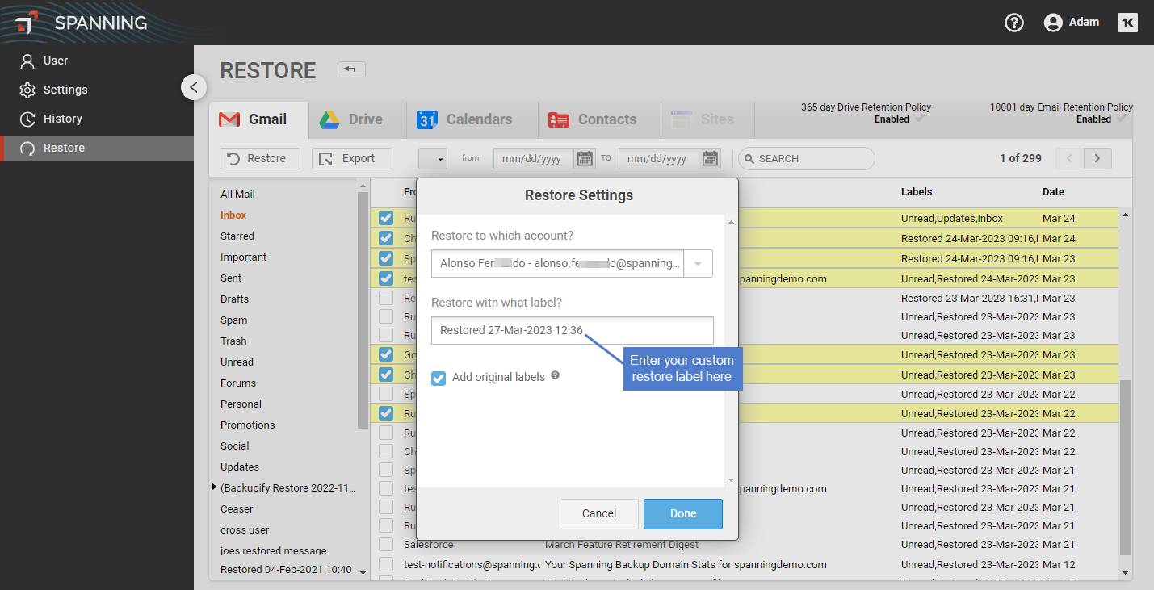This screenshot has height=590, width=1154.
Task: Click the back arrow next to RESTORE
Action: click(351, 69)
